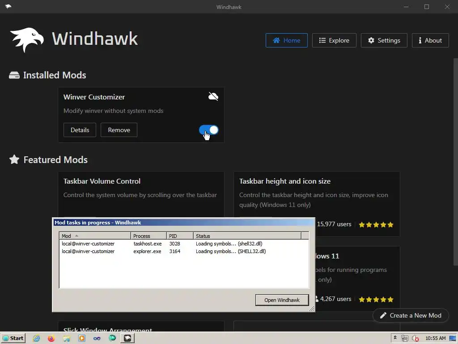Select the taskhost.exe task row
Screen dimensions: 458x344
(x=184, y=244)
